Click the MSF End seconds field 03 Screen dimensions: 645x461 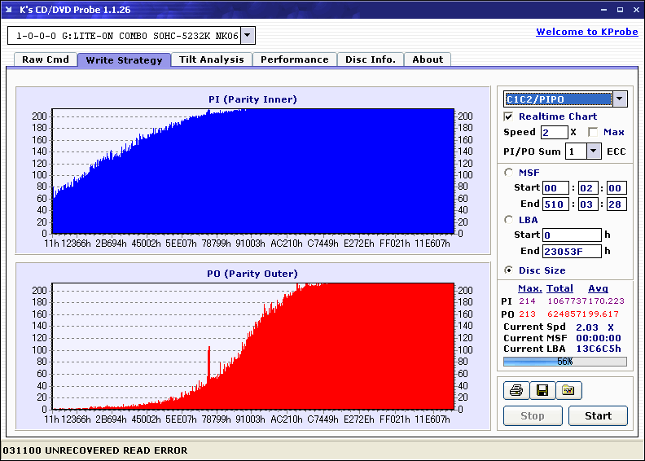[x=588, y=204]
